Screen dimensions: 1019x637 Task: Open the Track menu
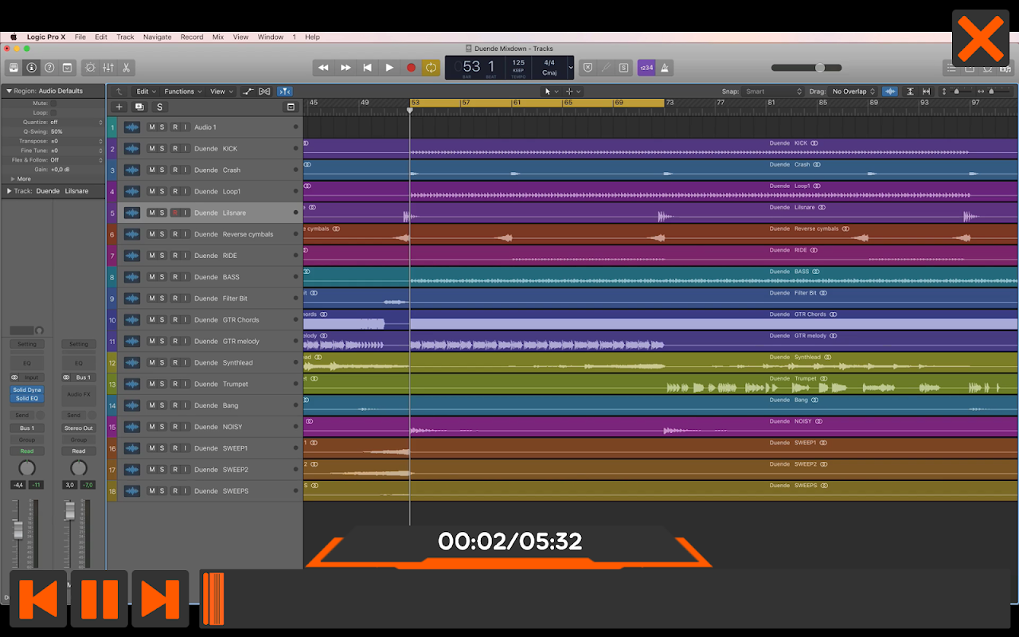click(126, 37)
